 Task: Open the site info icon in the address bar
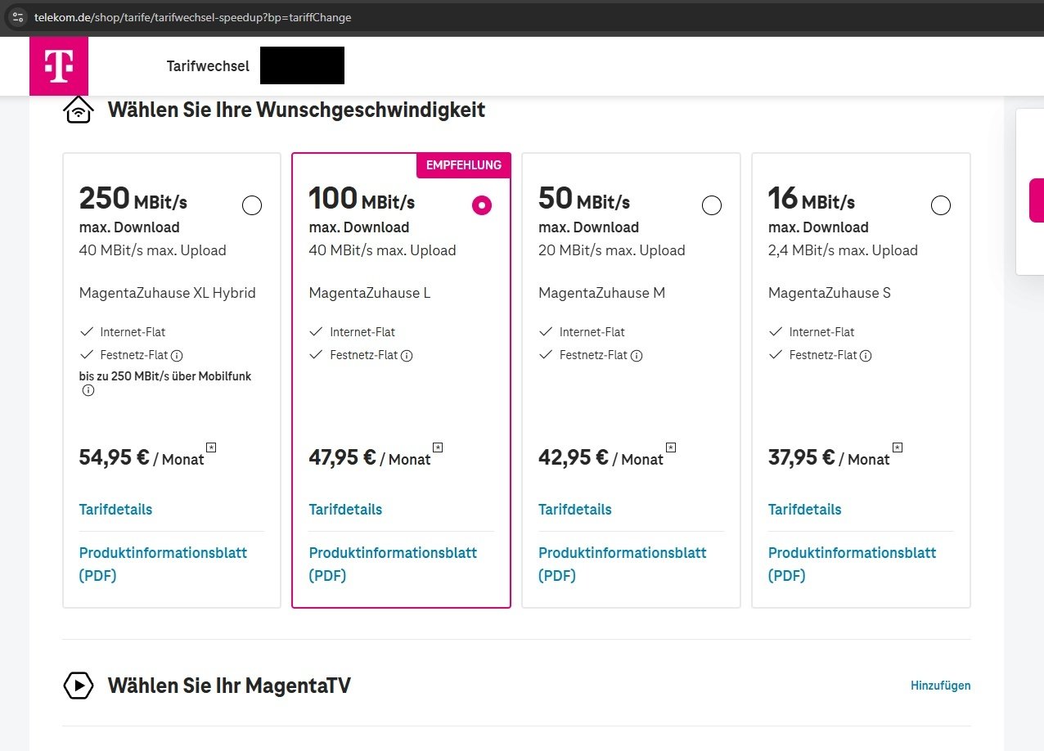(18, 16)
